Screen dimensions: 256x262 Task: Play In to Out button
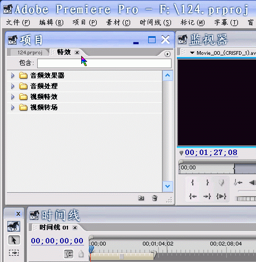pos(221,196)
